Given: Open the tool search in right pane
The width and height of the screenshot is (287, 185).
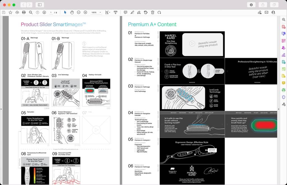Looking at the screenshot, I should [x=284, y=20].
